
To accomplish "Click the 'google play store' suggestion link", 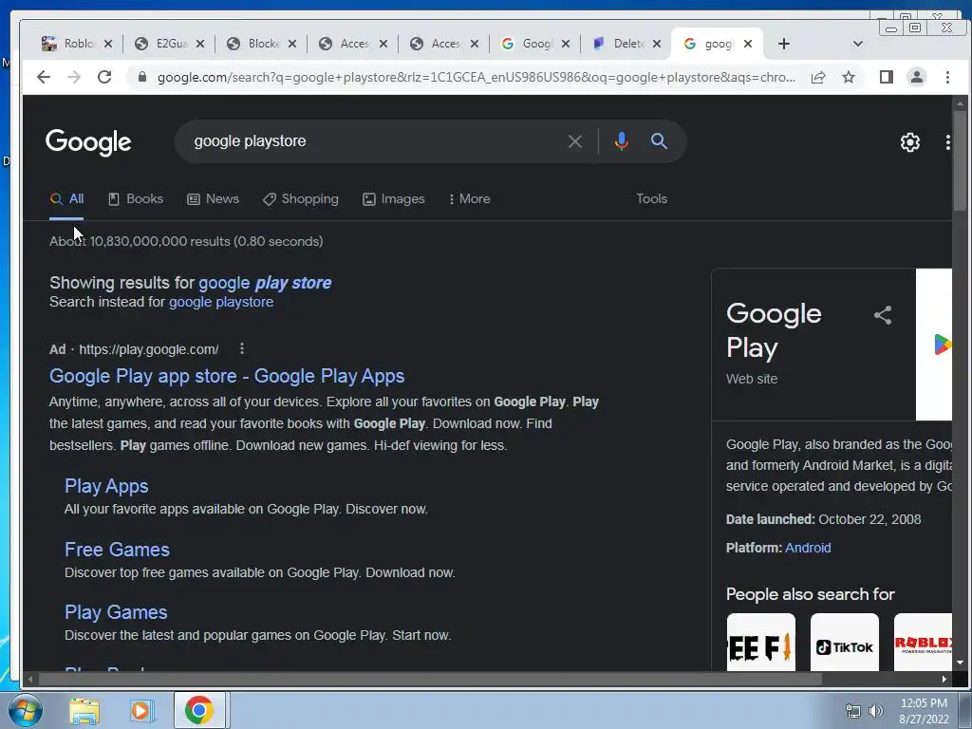I will 265,283.
